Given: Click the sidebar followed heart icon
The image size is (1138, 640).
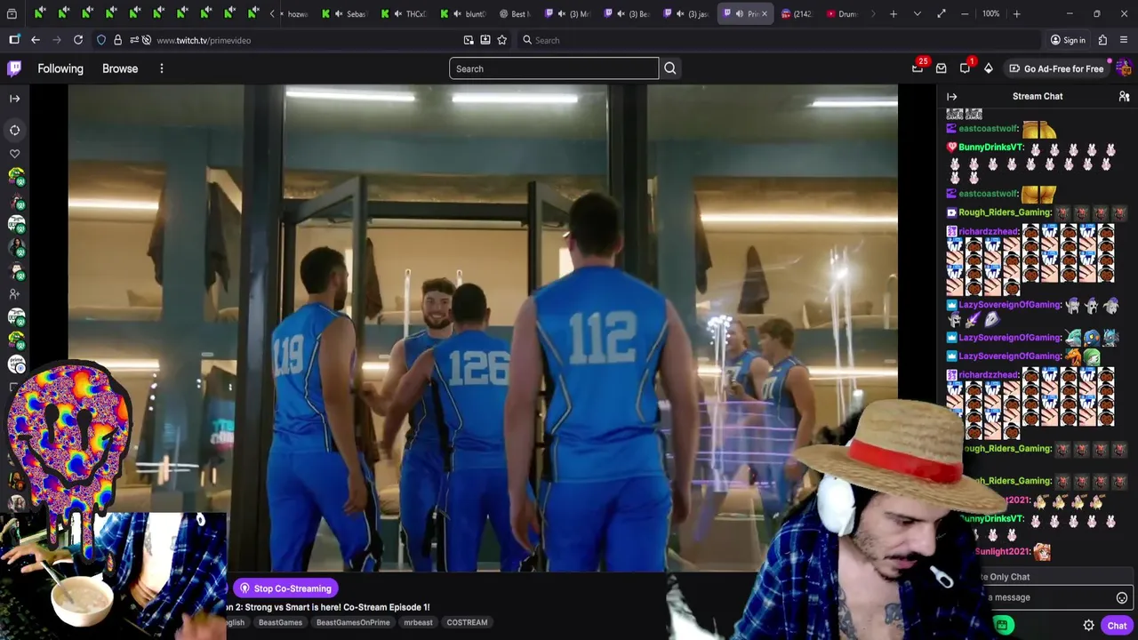Looking at the screenshot, I should pos(14,154).
